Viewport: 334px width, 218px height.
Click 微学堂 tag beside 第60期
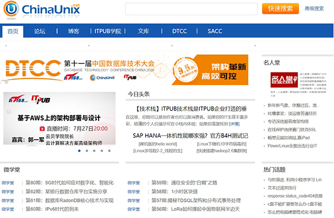click(x=8, y=209)
